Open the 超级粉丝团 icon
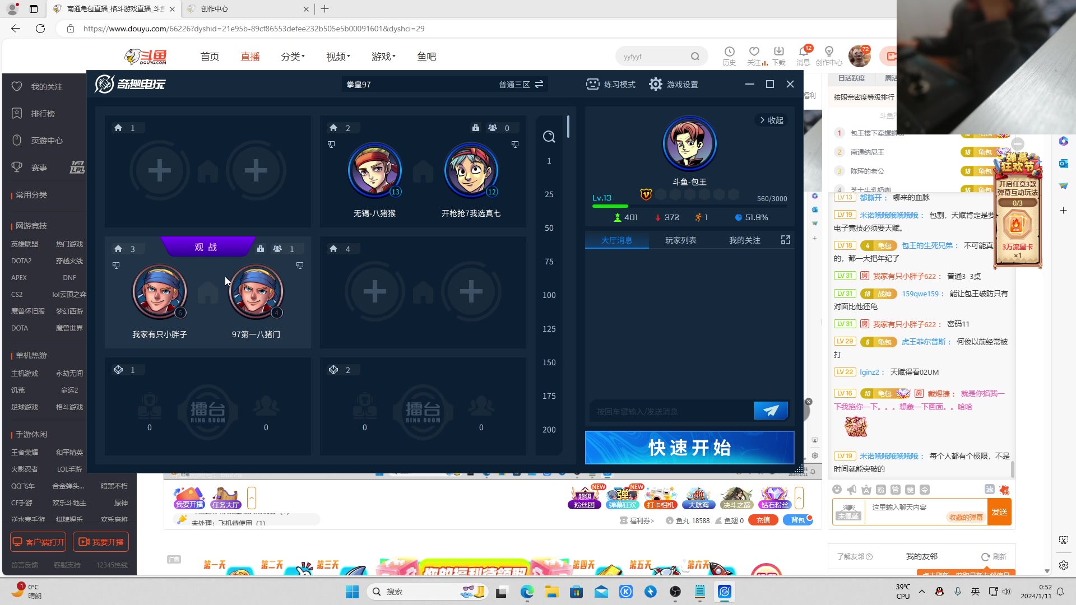The image size is (1076, 605). point(585,497)
